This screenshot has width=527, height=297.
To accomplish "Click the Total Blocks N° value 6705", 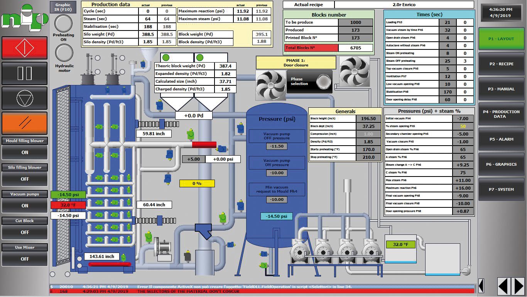I will tap(356, 48).
